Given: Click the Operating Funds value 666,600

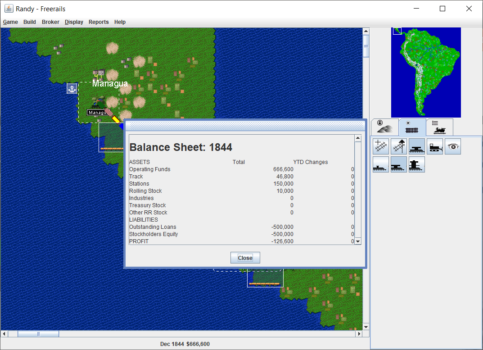Looking at the screenshot, I should pyautogui.click(x=284, y=169).
